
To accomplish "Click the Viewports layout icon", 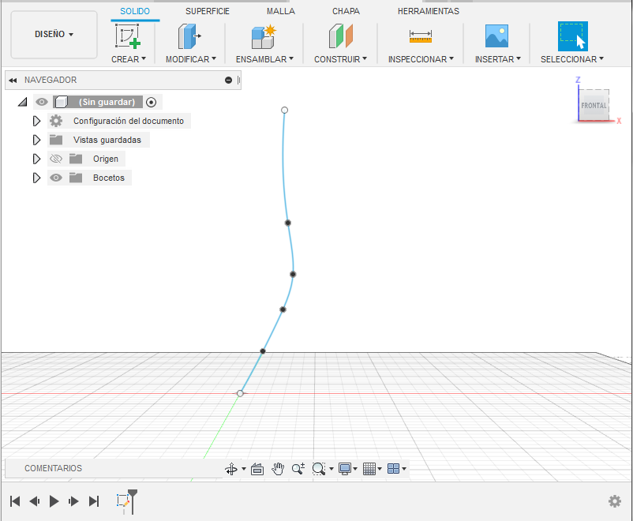I will [x=393, y=468].
